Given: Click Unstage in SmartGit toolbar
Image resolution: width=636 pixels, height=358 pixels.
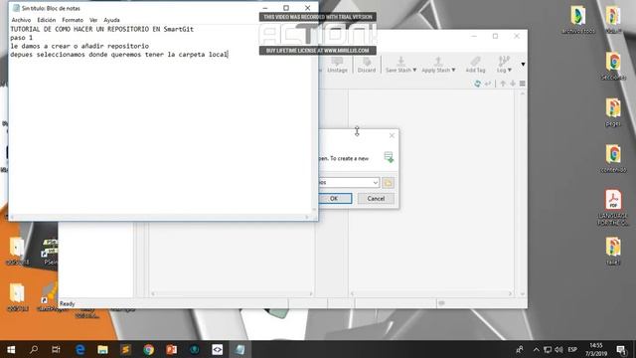Looking at the screenshot, I should (337, 65).
